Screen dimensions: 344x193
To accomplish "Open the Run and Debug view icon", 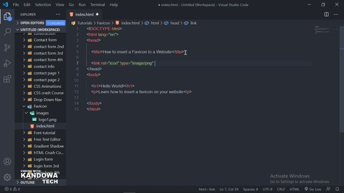I will pos(7,63).
